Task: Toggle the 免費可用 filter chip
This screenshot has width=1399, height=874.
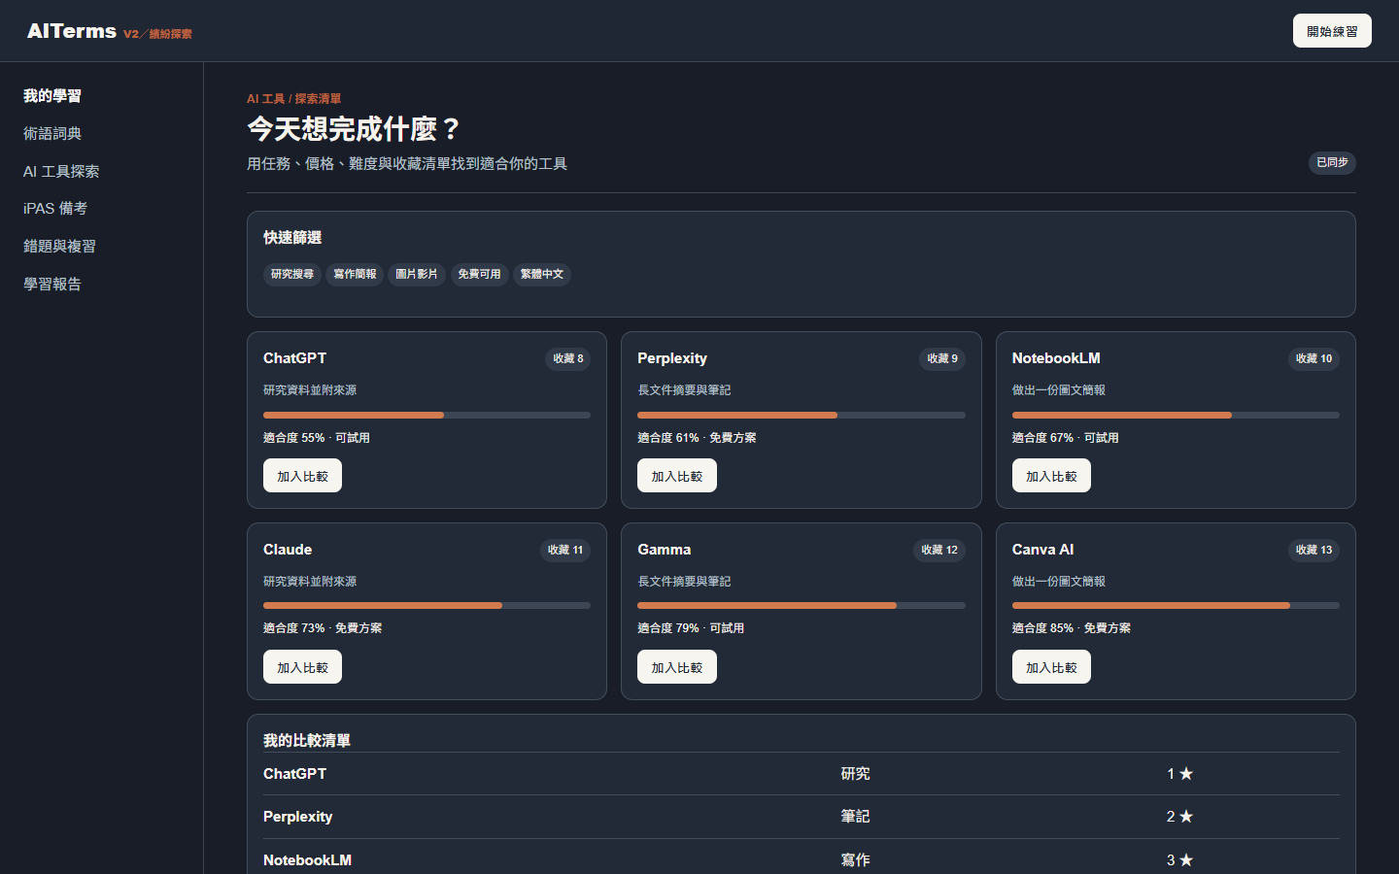Action: (x=479, y=275)
